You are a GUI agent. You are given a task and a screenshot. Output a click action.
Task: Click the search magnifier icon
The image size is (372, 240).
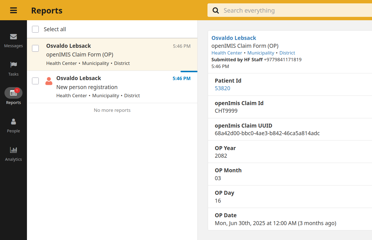(216, 10)
